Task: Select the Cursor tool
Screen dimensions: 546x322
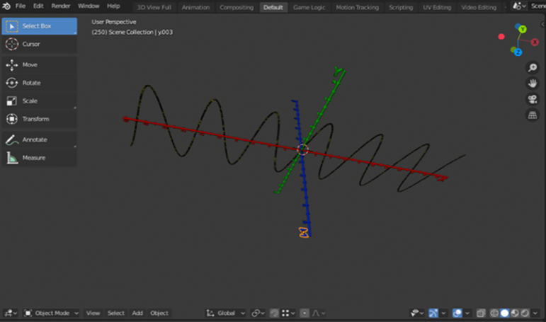Action: click(39, 44)
